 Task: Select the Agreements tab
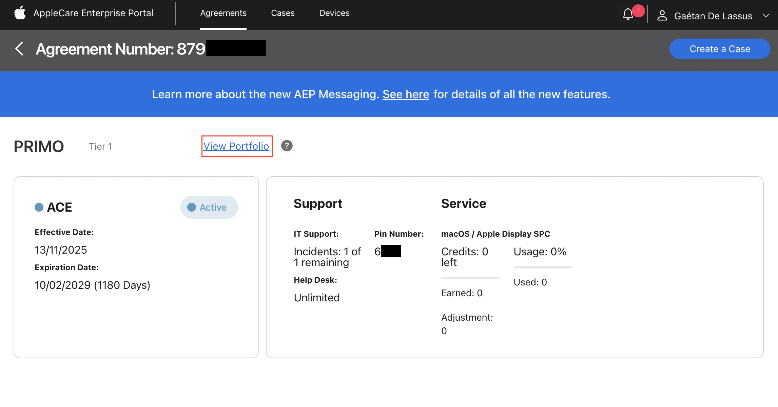click(x=223, y=13)
